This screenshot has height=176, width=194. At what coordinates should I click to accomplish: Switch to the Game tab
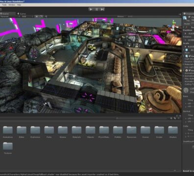22,14
